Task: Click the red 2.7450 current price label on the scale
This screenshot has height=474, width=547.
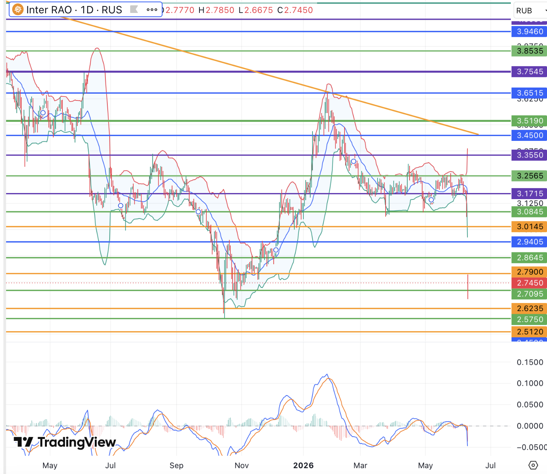Action: pyautogui.click(x=529, y=283)
